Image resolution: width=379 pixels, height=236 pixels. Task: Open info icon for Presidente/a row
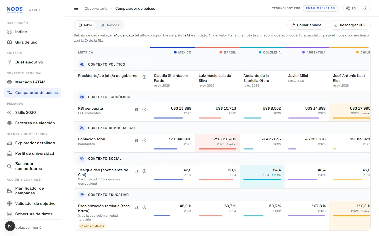(x=144, y=77)
